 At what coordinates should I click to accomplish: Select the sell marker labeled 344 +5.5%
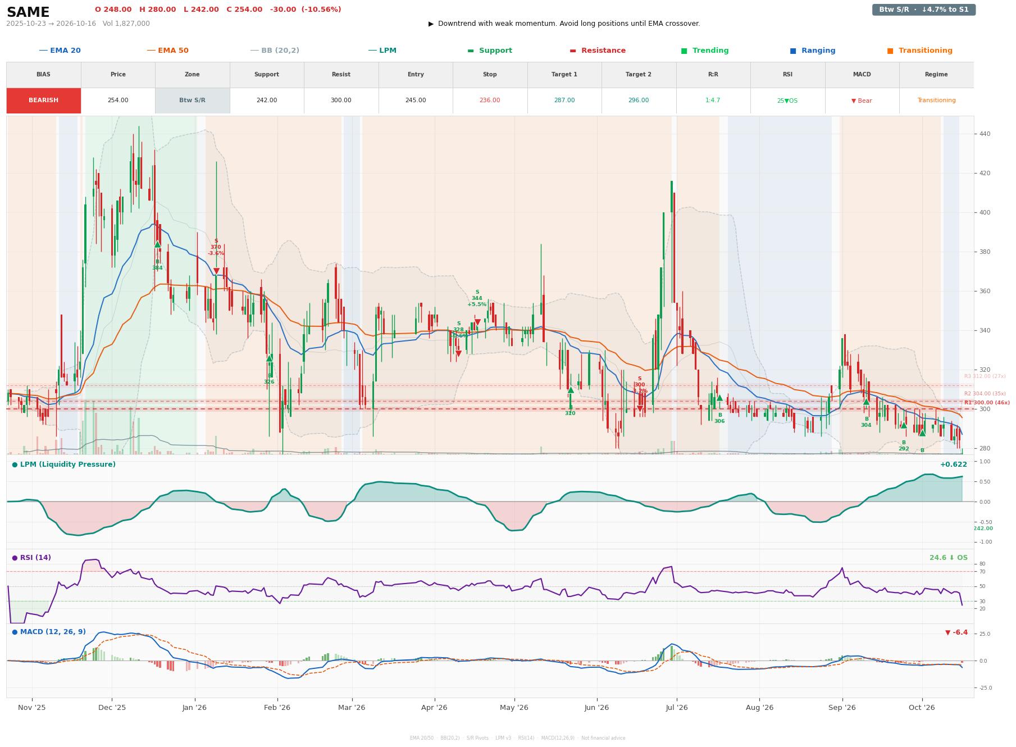click(477, 322)
